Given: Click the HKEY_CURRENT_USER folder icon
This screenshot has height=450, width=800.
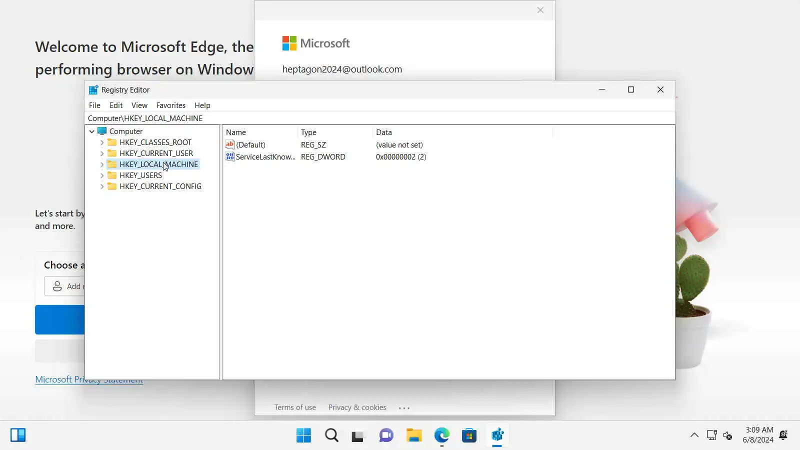Looking at the screenshot, I should coord(112,153).
